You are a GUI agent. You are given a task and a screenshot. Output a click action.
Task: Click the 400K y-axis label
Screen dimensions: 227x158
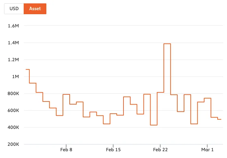13,128
